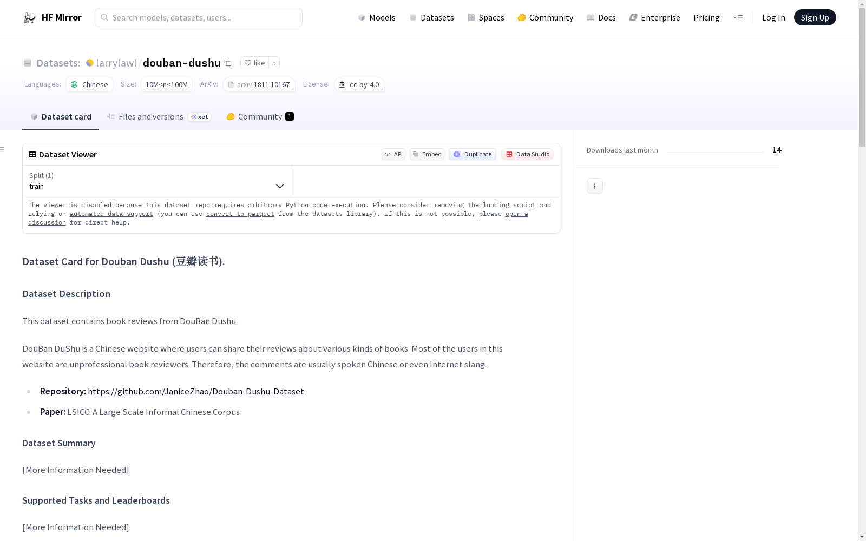Click the 'Downloads last month' label

click(622, 150)
